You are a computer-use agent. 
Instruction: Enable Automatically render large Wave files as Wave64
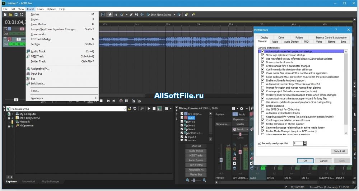point(263,84)
